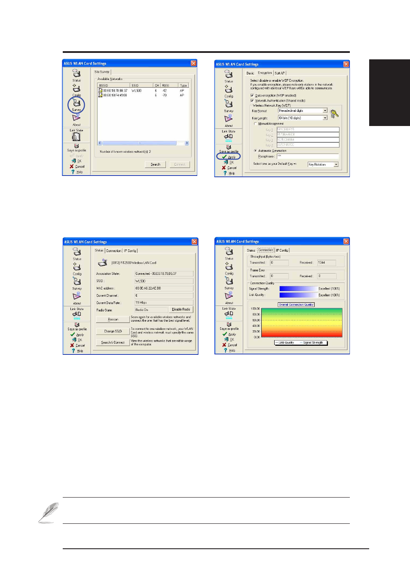Select the network 00:E0:18:F4:45:08

tap(143, 95)
